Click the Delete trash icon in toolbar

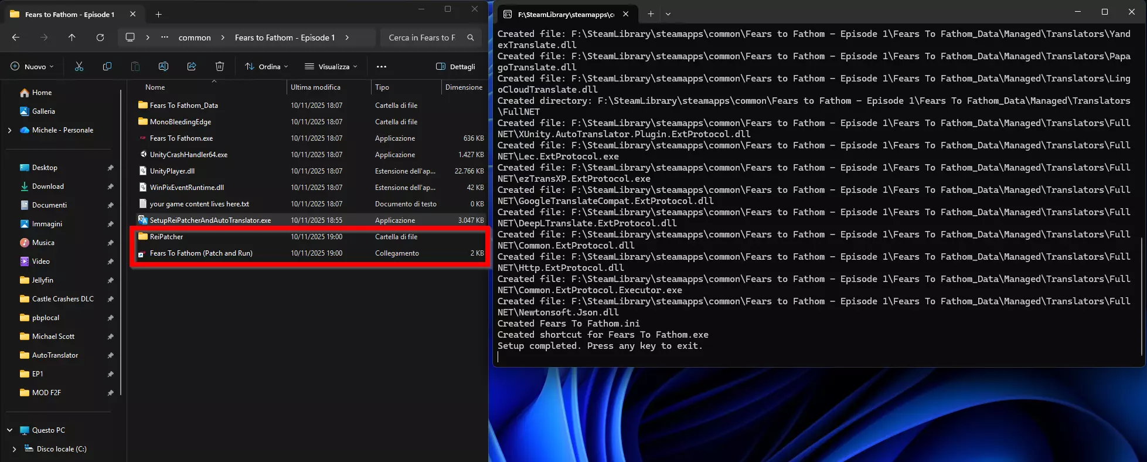tap(220, 67)
